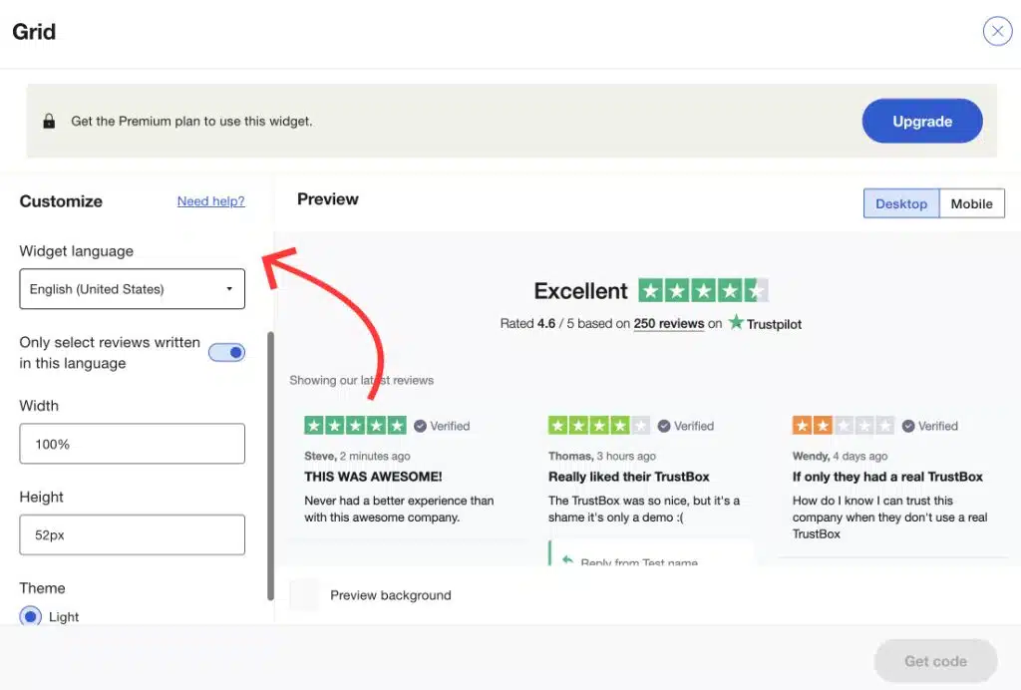Click the Width input field
1021x690 pixels.
point(132,444)
